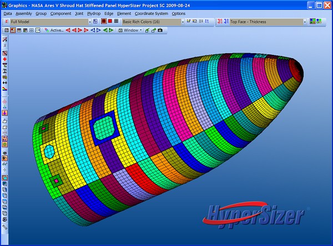Click the blue numbered sort icon
Screen dimensions: 333x246
pos(226,21)
